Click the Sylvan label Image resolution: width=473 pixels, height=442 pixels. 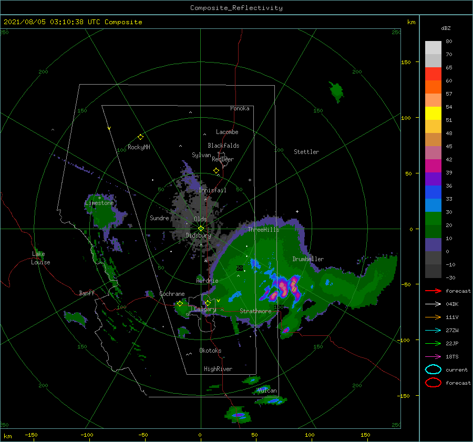[x=201, y=155]
